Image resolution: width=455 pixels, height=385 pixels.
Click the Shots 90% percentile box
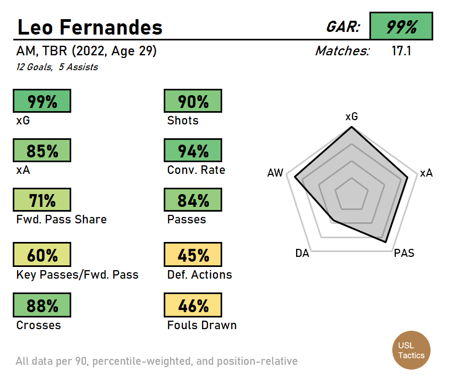pos(193,102)
